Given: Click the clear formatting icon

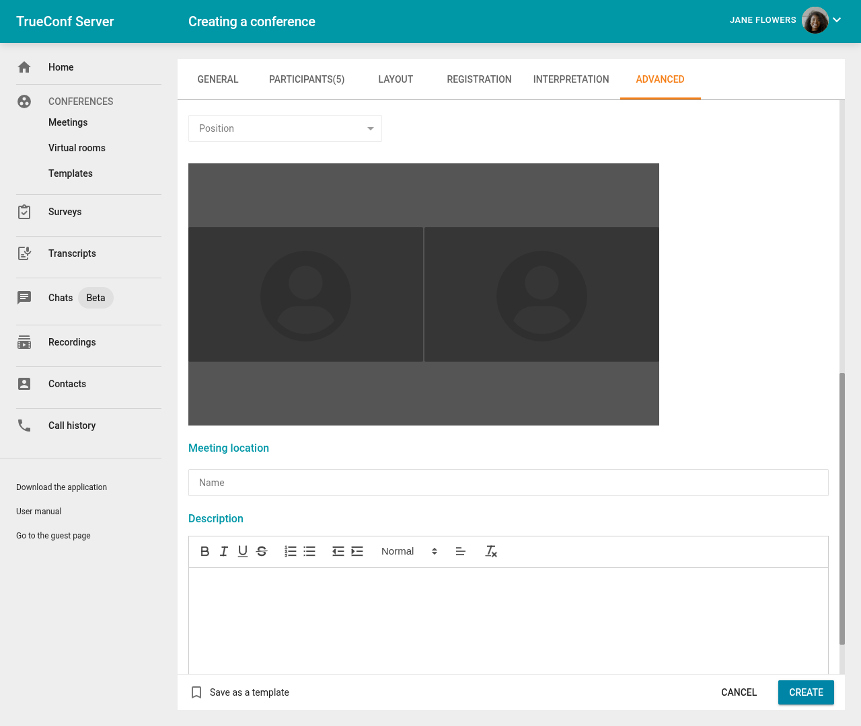Looking at the screenshot, I should pyautogui.click(x=491, y=551).
